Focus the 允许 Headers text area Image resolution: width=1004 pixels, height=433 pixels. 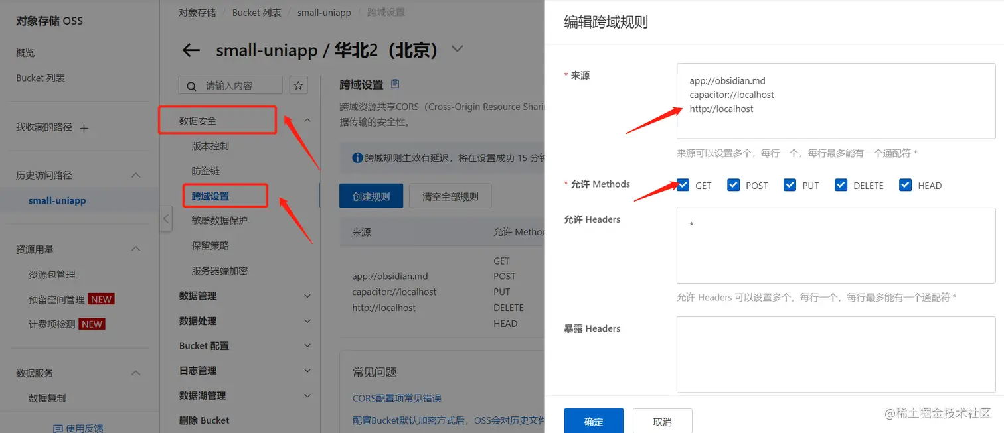836,246
